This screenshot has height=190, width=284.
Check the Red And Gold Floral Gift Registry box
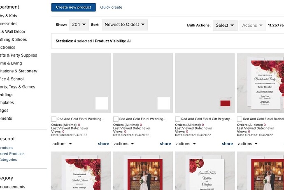[x=177, y=119]
